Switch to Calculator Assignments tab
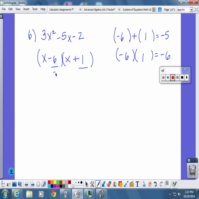 61,10
